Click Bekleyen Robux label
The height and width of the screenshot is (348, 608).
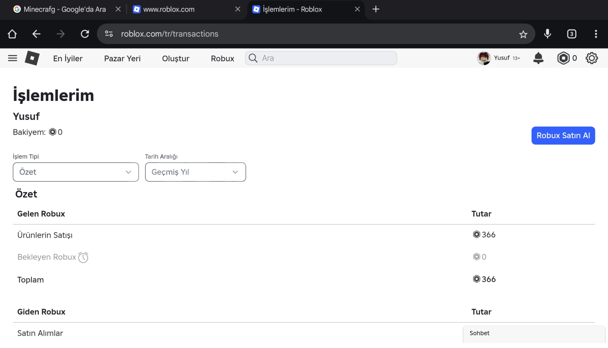pos(47,257)
